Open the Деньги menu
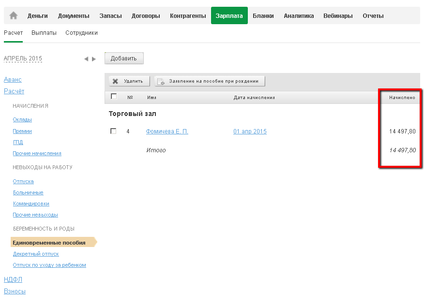Image resolution: width=425 pixels, height=305 pixels. (37, 15)
